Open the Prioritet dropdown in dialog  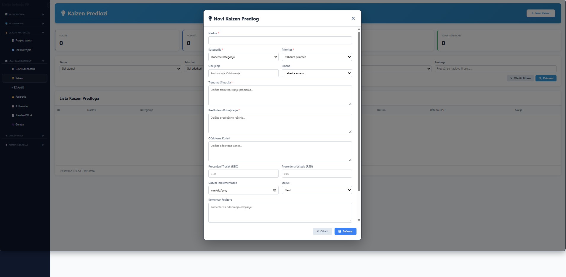coord(317,57)
